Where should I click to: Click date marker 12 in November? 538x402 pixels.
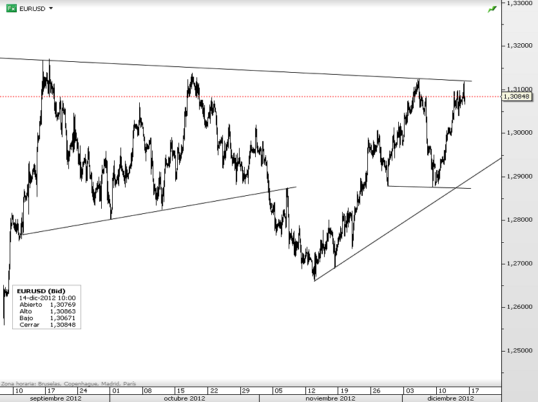(311, 390)
